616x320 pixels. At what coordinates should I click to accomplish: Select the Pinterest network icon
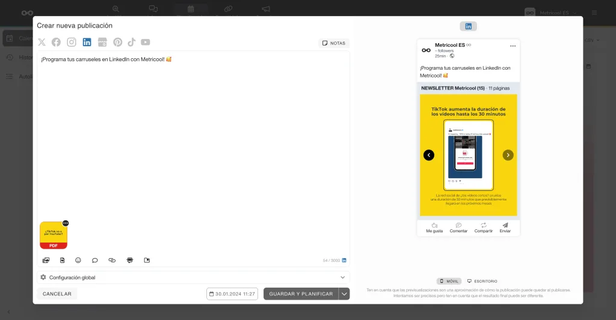(x=117, y=42)
